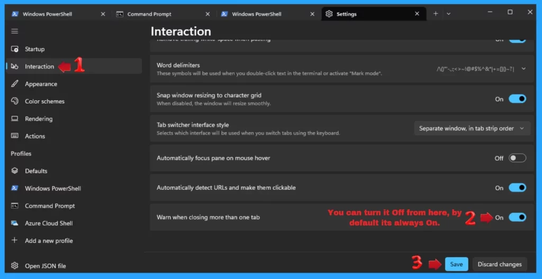Enable Automatically focus pane on mouse hover
Viewport: 542px width, 279px height.
(x=517, y=158)
